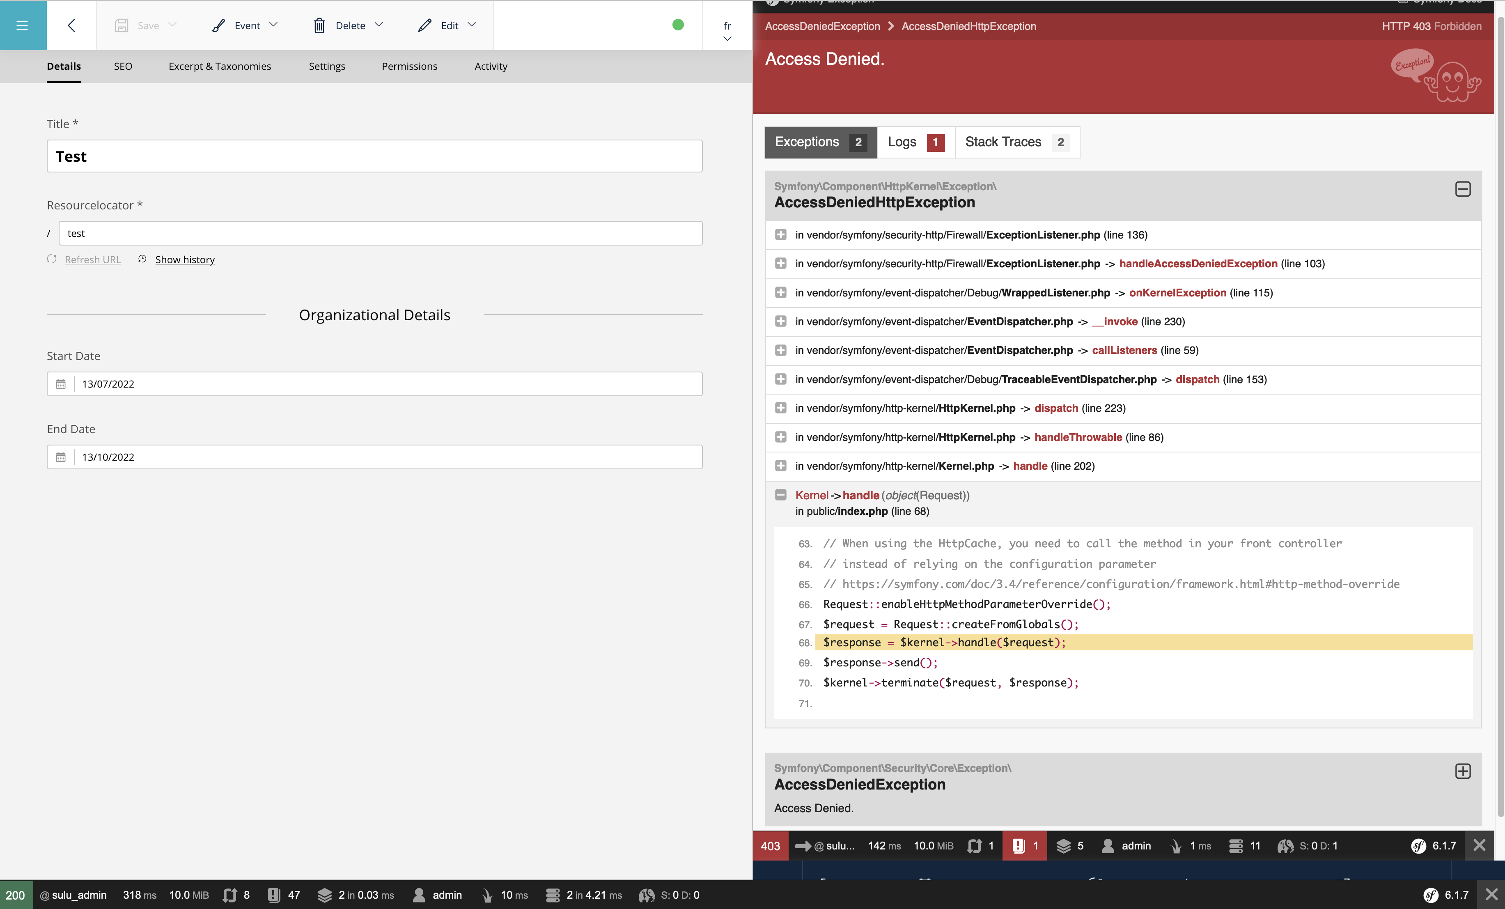Expand the AccessDeniedException section with the plus toggle
This screenshot has width=1505, height=909.
pyautogui.click(x=1463, y=771)
